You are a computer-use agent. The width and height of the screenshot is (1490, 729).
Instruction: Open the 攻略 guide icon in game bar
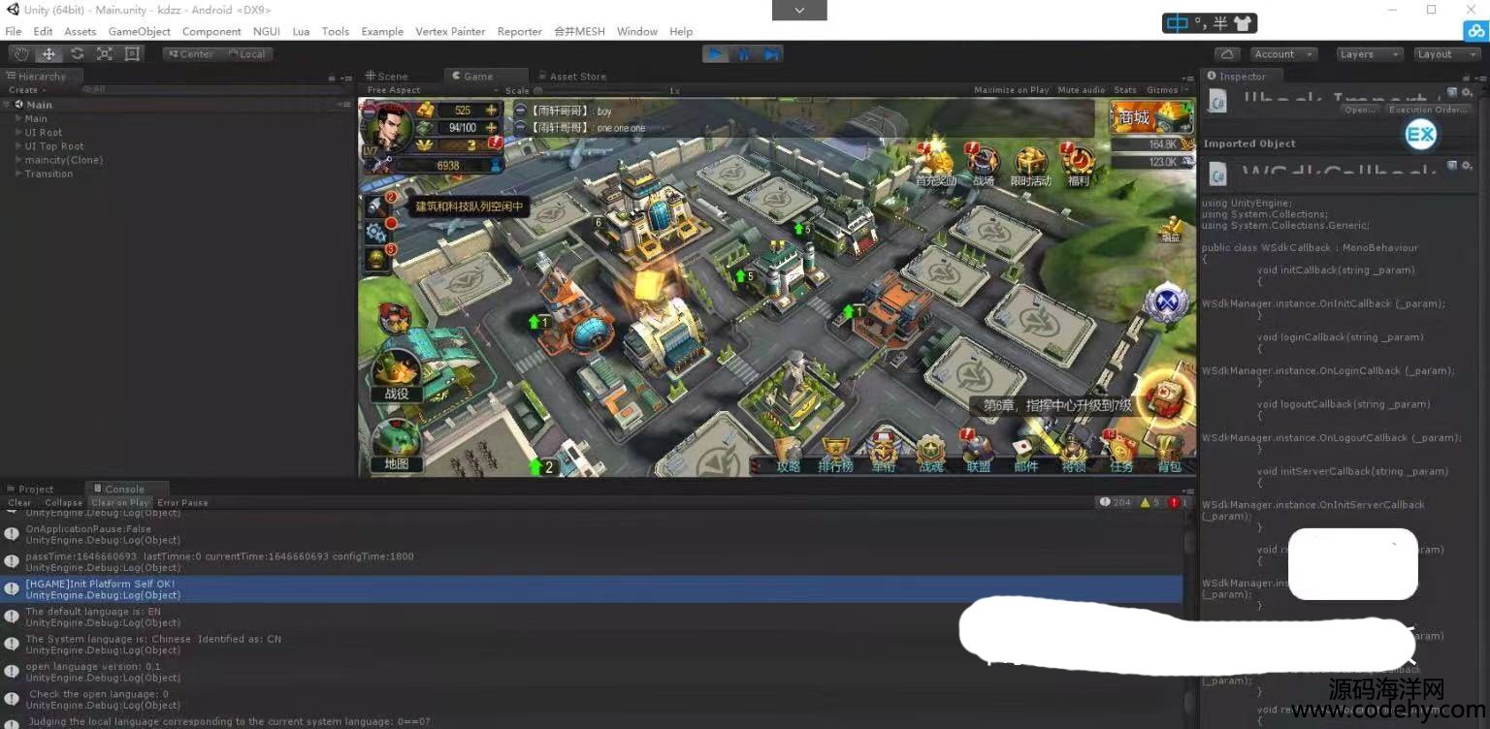pyautogui.click(x=789, y=454)
